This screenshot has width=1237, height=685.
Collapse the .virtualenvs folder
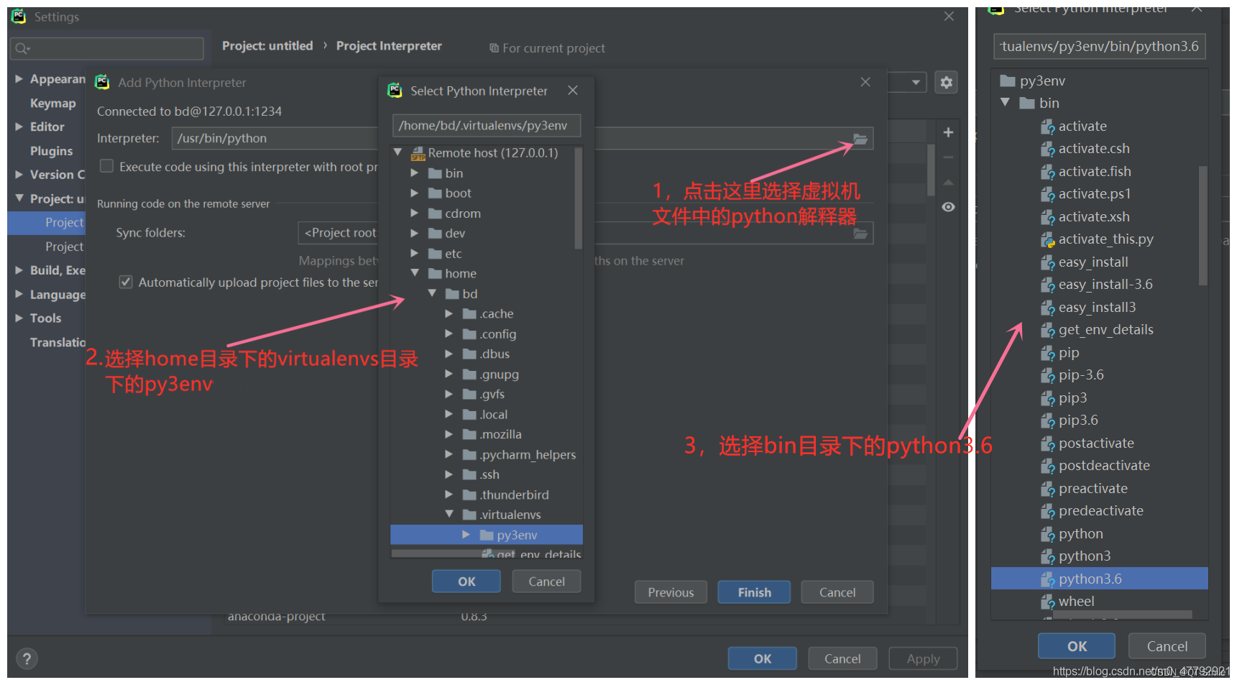click(x=449, y=514)
